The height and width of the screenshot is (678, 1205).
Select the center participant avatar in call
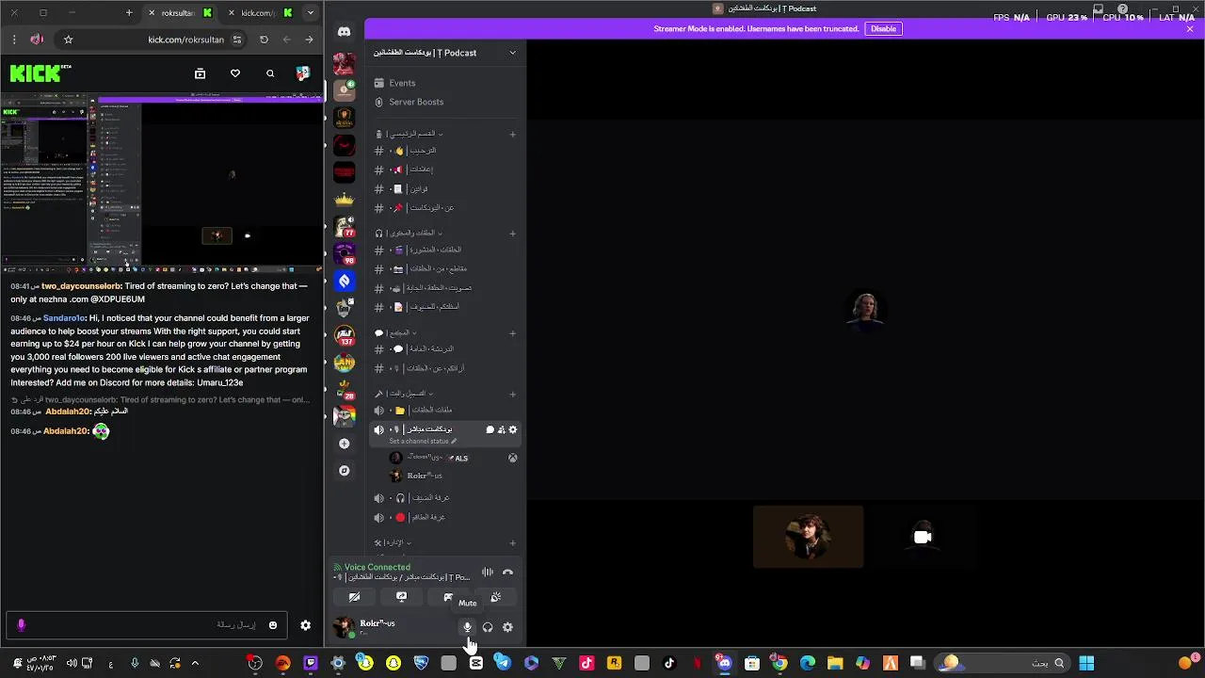[x=865, y=311]
